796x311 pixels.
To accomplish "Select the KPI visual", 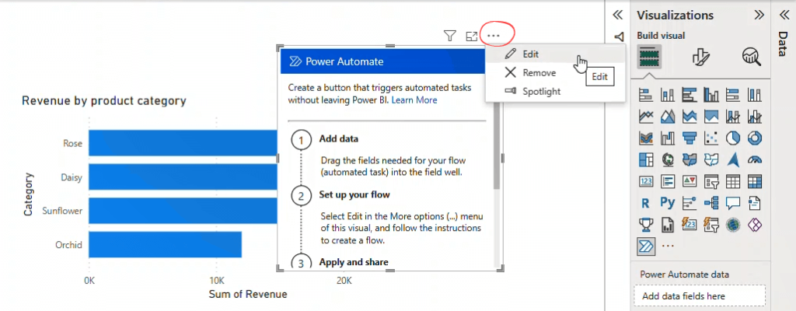I will click(x=690, y=181).
